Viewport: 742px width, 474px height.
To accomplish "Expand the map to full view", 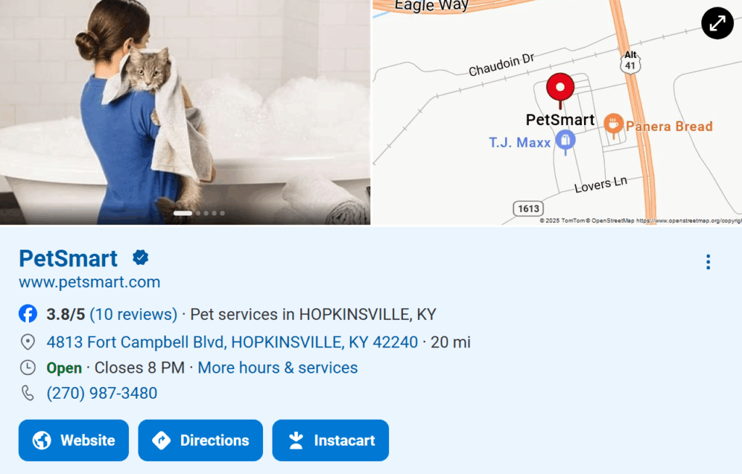I will point(717,23).
